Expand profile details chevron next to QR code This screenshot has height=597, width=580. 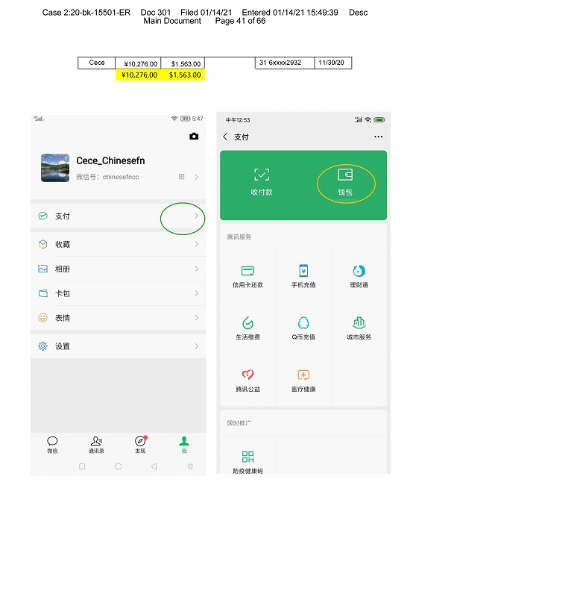point(196,177)
